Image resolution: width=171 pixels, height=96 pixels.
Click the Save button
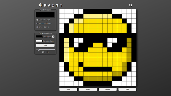point(68,89)
